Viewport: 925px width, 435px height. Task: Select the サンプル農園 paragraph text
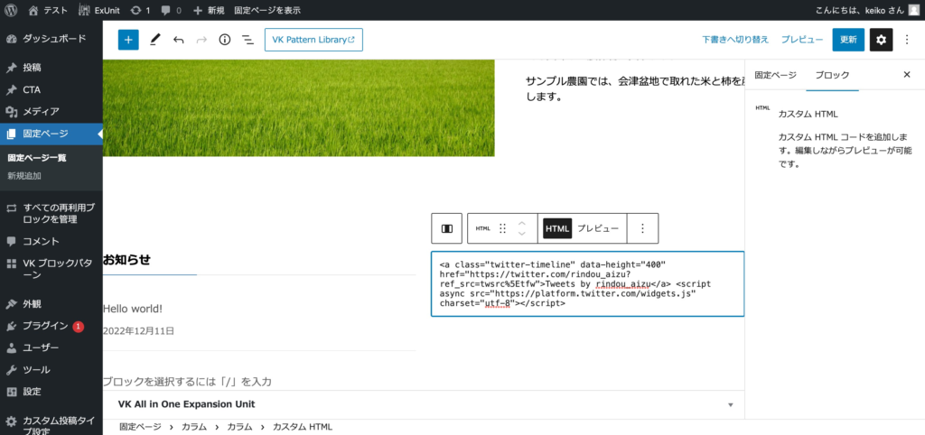[x=635, y=89]
